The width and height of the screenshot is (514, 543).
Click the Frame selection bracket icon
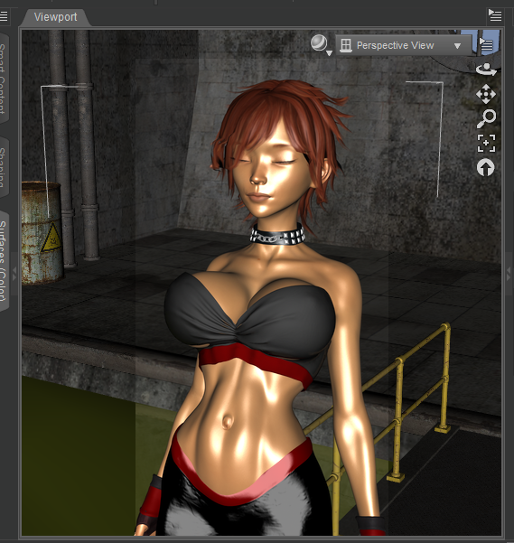coord(486,143)
